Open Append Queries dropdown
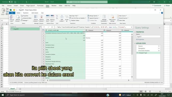This screenshot has height=97, width=172. 94,18
